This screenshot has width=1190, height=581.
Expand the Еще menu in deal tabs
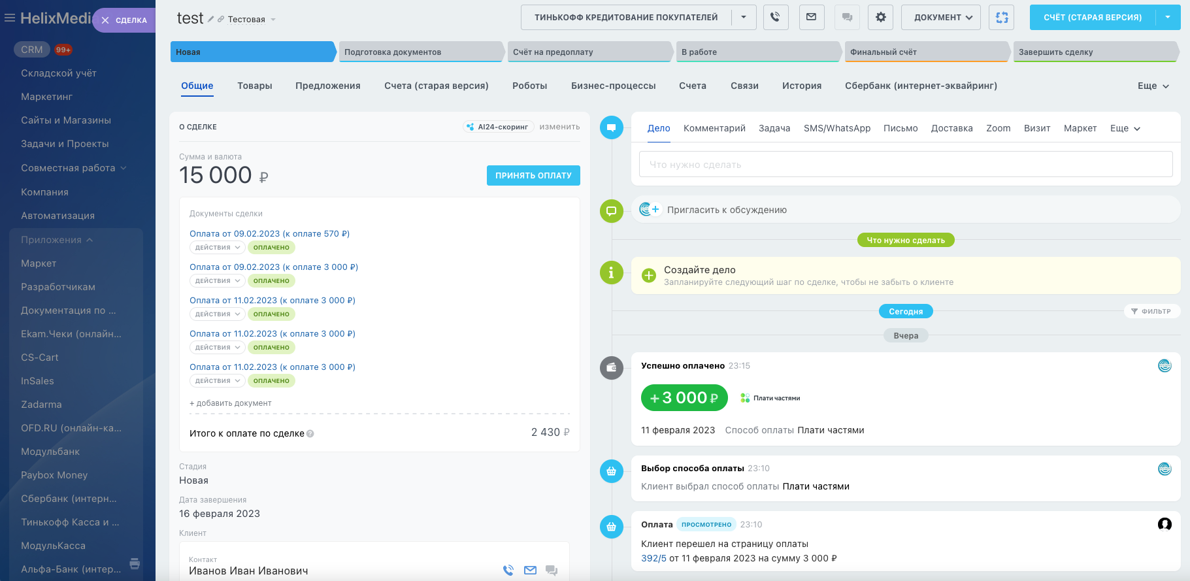[1153, 86]
